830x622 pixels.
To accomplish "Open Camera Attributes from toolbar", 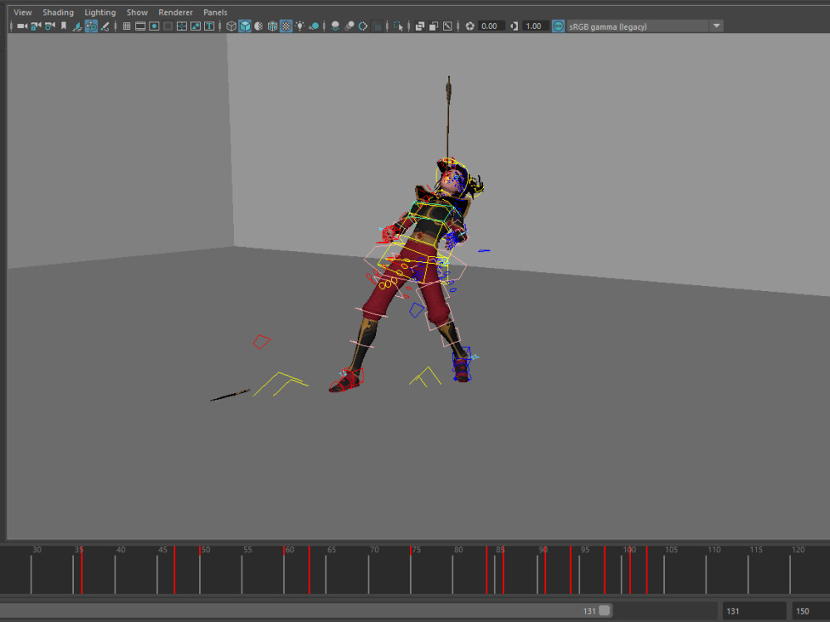I will coord(50,26).
